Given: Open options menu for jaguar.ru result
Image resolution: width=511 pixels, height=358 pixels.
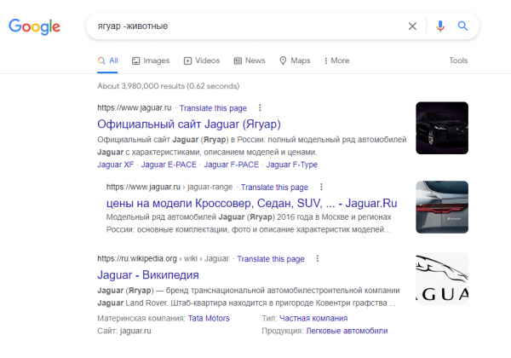Looking at the screenshot, I should [x=260, y=107].
